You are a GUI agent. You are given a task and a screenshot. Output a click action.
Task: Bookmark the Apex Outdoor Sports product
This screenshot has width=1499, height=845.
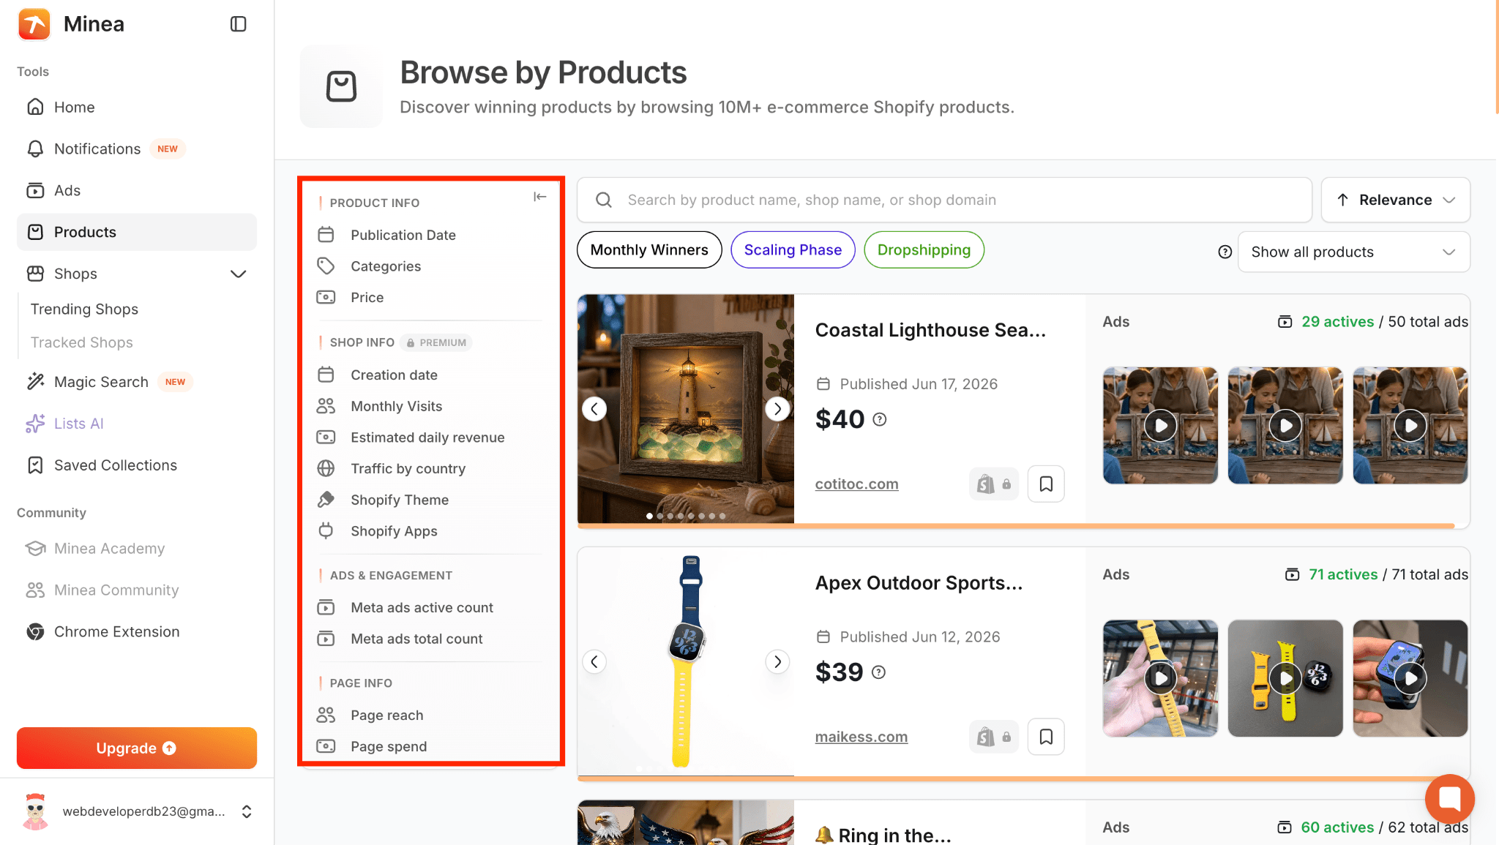(x=1046, y=737)
